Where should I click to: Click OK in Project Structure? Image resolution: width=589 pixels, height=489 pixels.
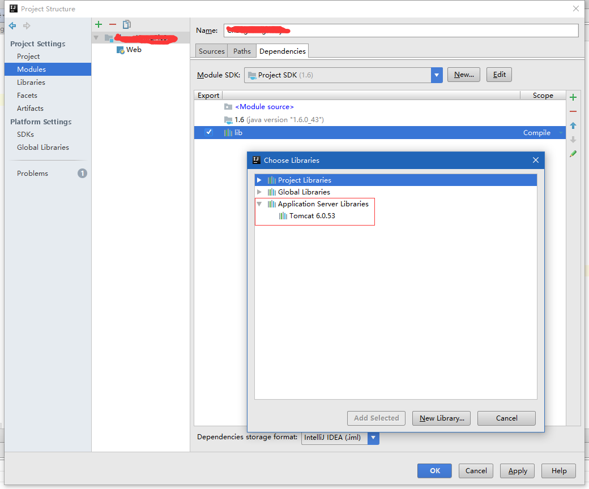point(434,470)
